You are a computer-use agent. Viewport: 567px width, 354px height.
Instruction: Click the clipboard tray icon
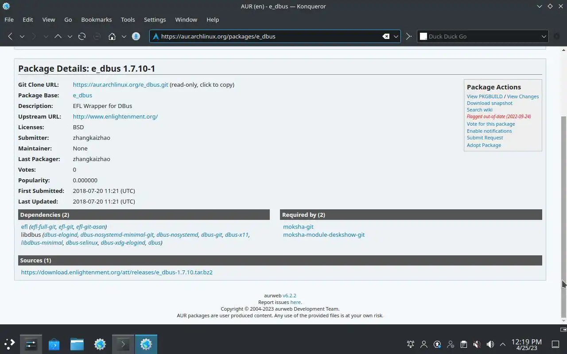[x=463, y=344]
